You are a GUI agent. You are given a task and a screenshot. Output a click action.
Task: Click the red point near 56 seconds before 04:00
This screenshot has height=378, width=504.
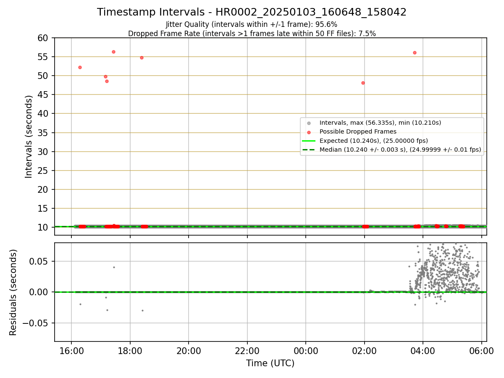(x=415, y=52)
